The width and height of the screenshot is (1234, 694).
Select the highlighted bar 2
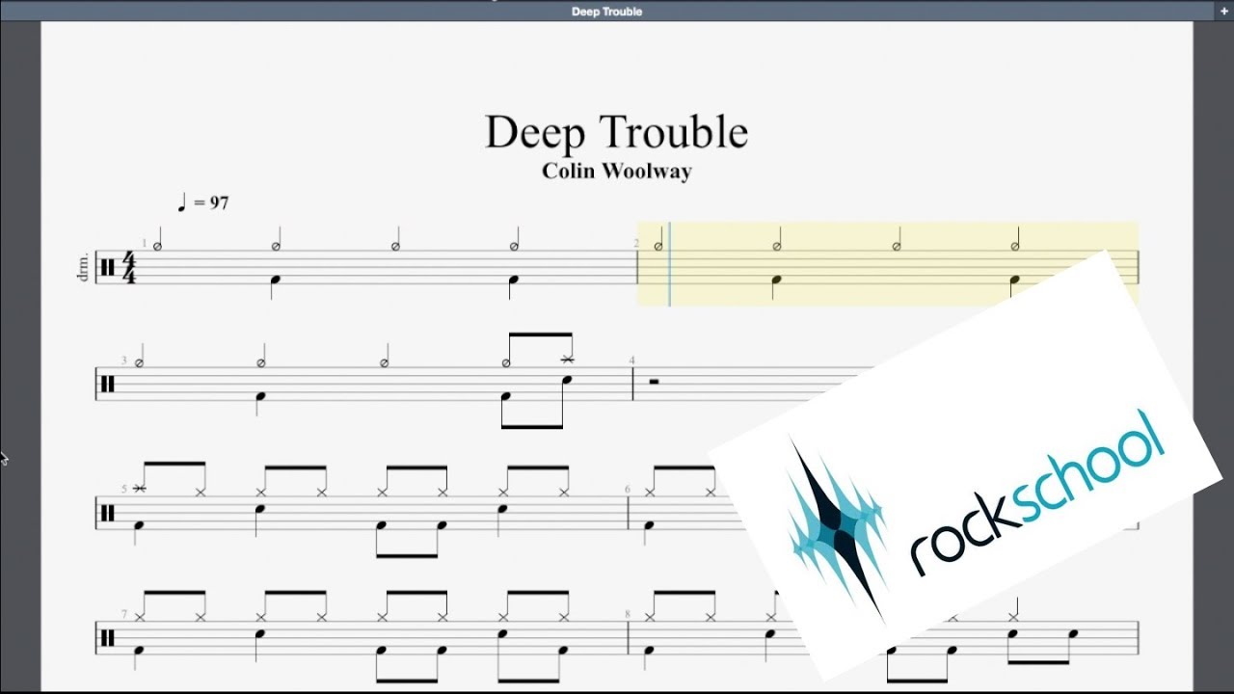[x=888, y=264]
